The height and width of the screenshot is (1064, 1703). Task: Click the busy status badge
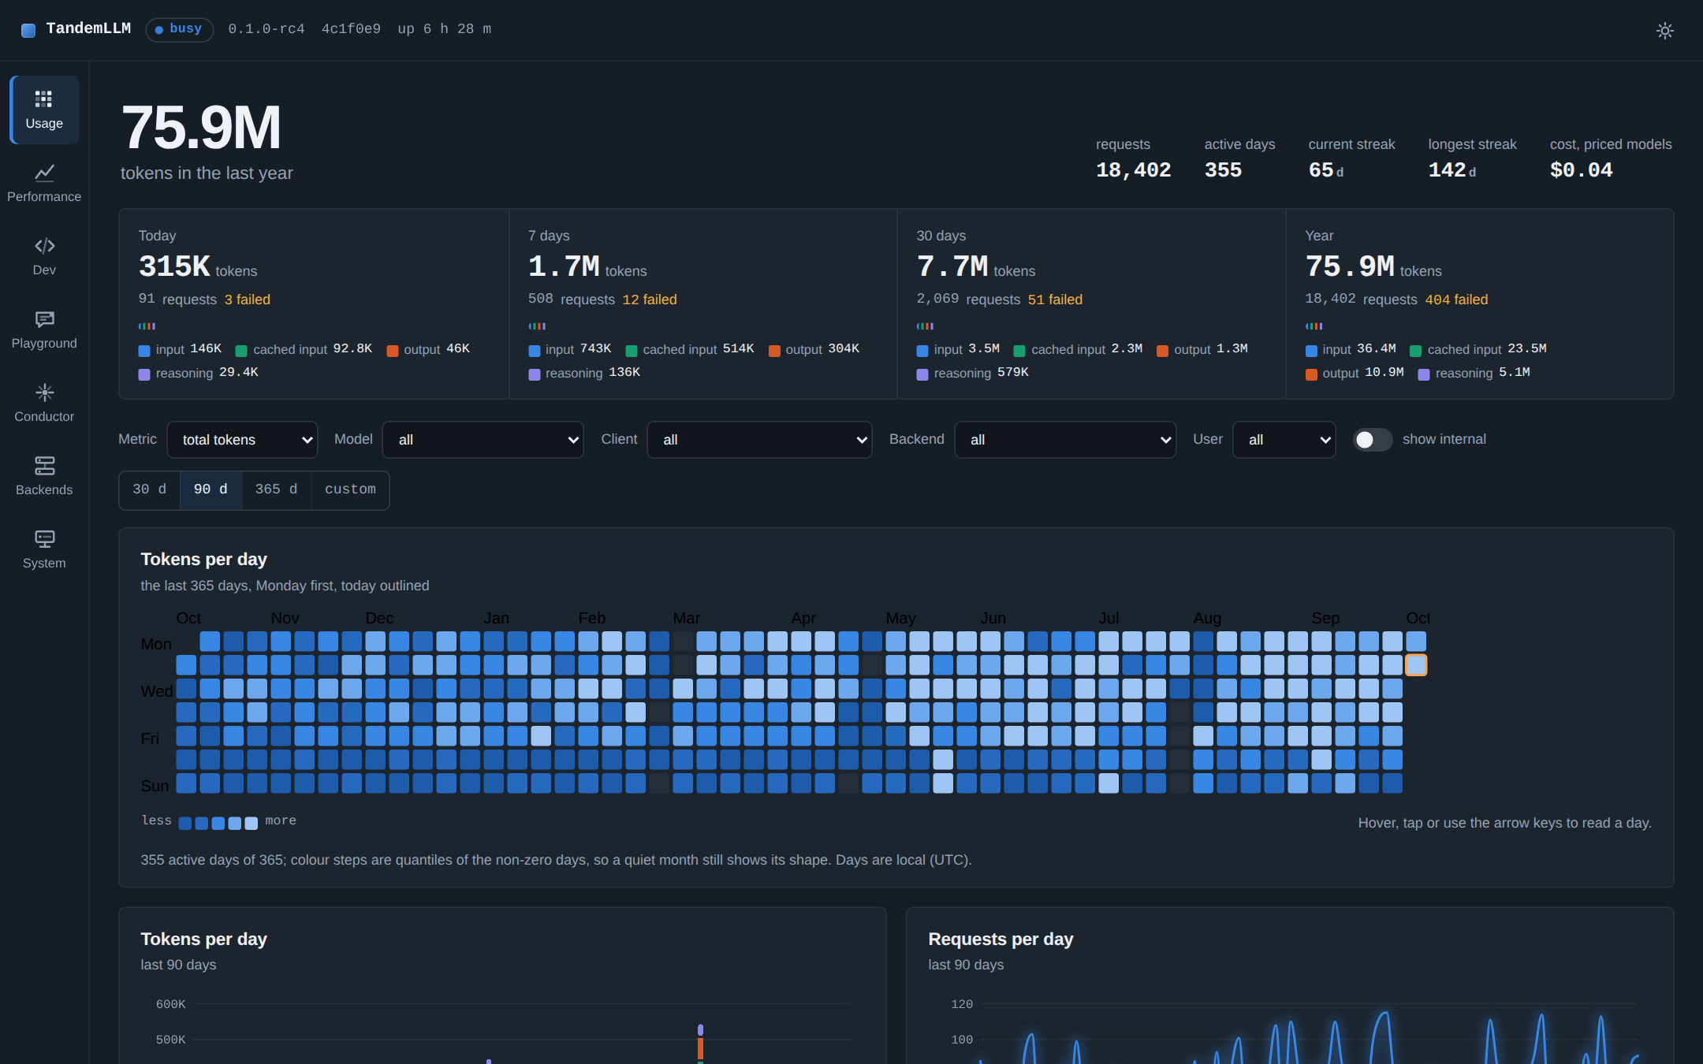179,30
